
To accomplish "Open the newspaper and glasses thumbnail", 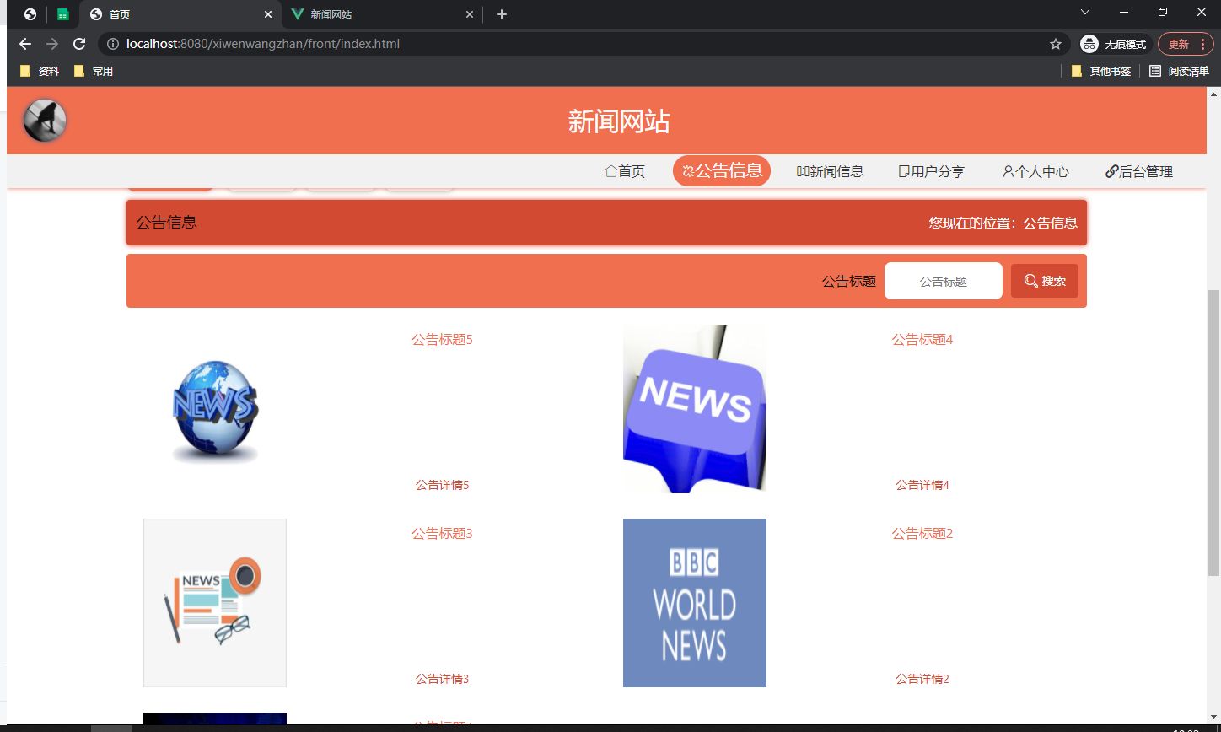I will (x=215, y=603).
